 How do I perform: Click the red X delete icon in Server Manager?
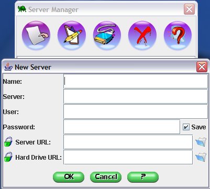(x=142, y=36)
